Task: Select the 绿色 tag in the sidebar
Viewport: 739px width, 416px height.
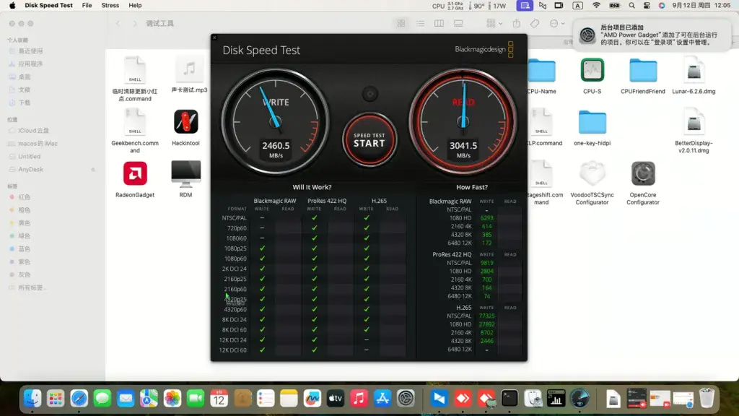Action: [x=24, y=236]
